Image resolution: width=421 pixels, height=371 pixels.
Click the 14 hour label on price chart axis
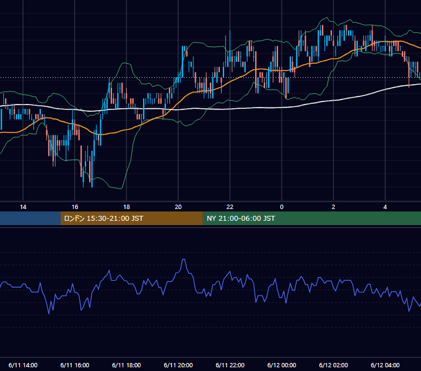[23, 207]
